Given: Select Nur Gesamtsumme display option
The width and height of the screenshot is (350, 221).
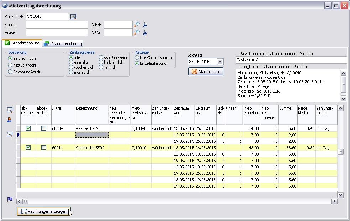Looking at the screenshot, I should [x=137, y=58].
